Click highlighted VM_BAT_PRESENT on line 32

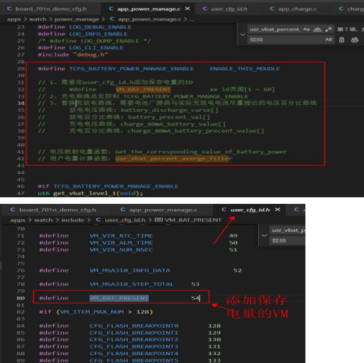(143, 89)
